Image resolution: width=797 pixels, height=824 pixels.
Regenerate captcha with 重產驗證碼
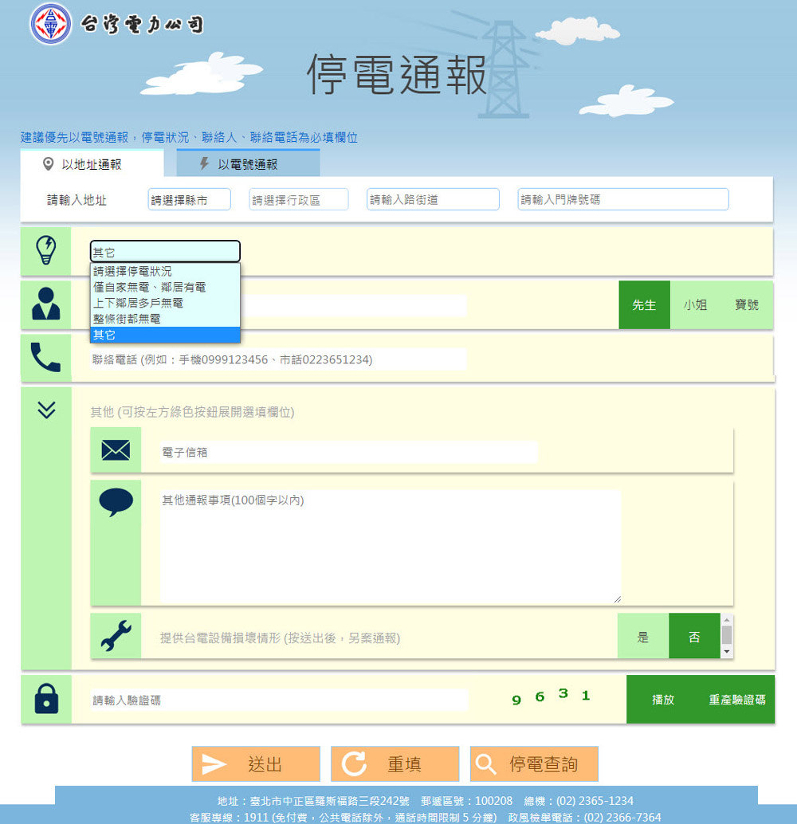736,700
